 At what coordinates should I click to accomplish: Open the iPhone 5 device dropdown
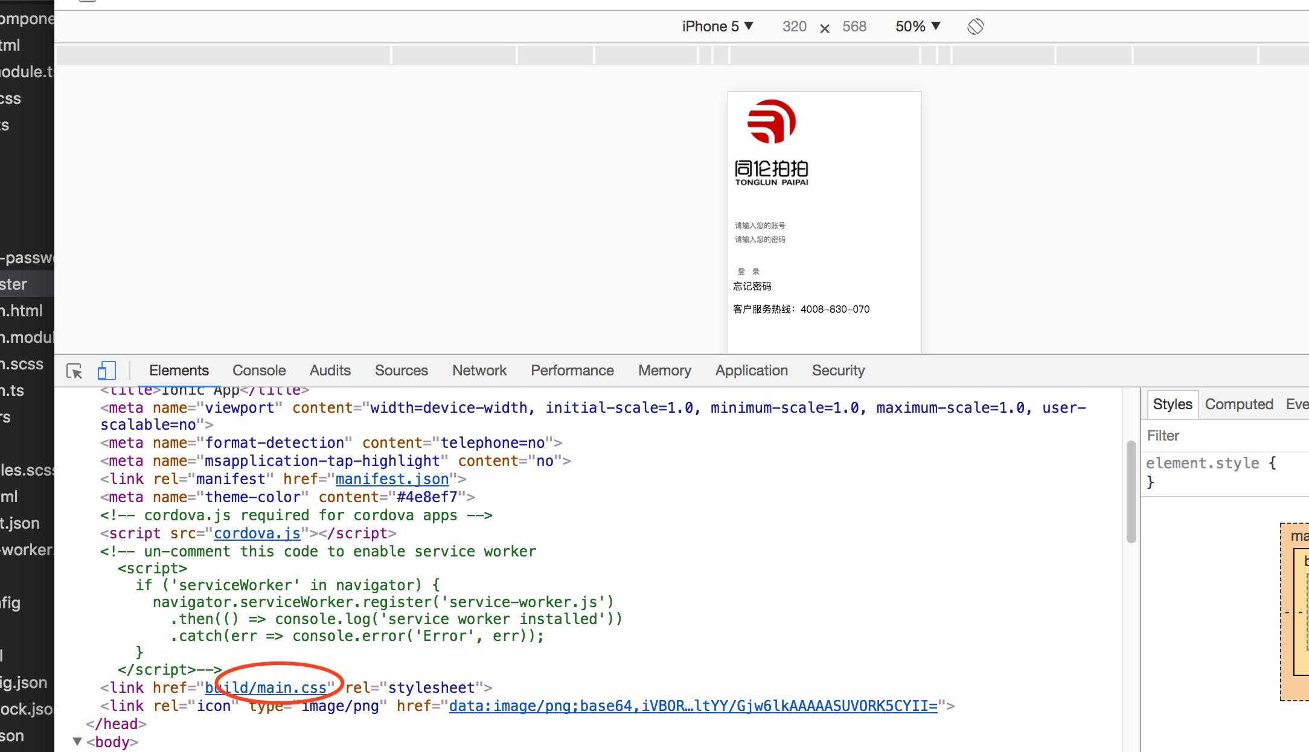pos(717,27)
